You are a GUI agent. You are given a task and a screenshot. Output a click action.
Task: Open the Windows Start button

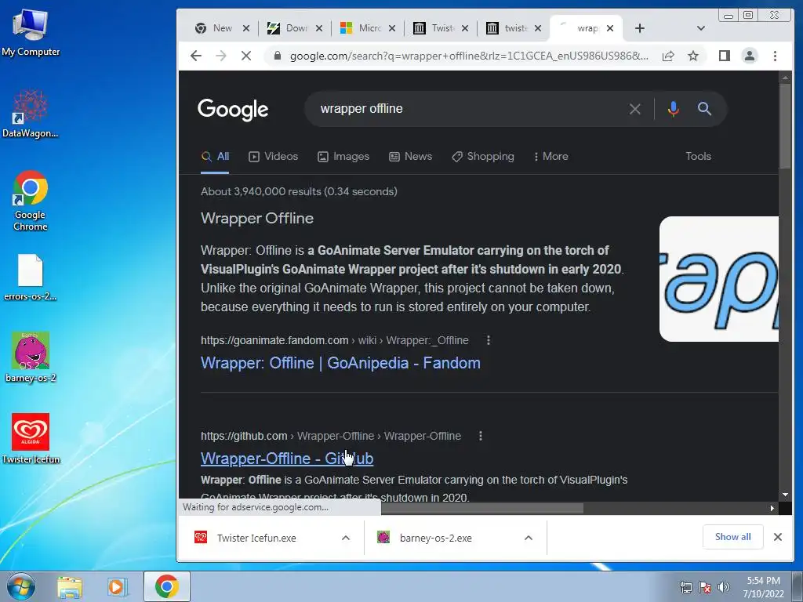20,586
